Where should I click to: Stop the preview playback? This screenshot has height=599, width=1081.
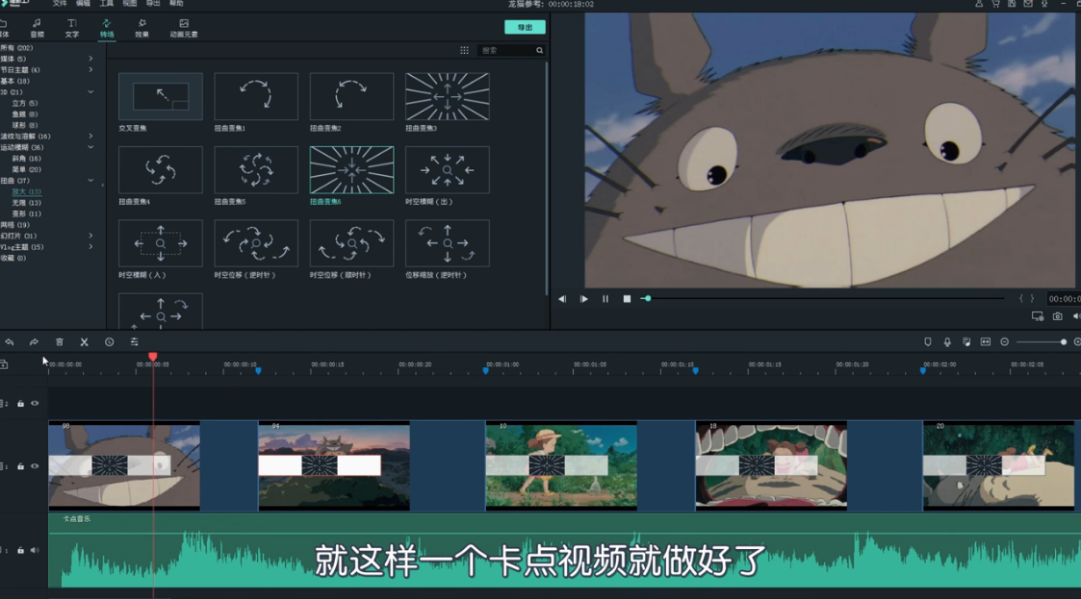pos(627,299)
